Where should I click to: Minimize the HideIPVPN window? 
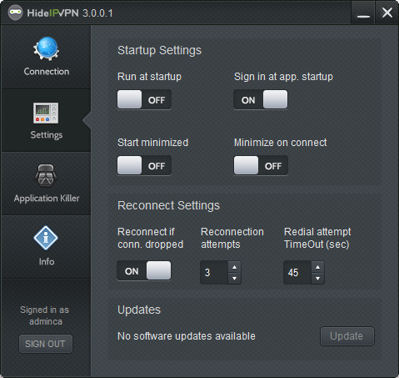tap(363, 13)
